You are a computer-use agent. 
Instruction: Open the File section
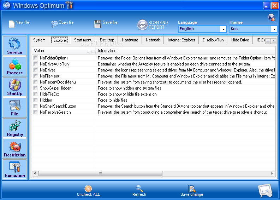pyautogui.click(x=14, y=107)
